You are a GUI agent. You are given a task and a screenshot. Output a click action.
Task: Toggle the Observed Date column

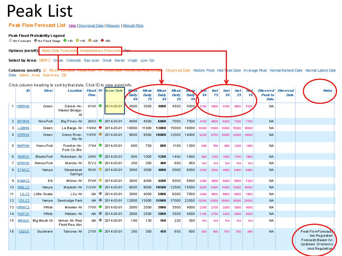[178, 70]
